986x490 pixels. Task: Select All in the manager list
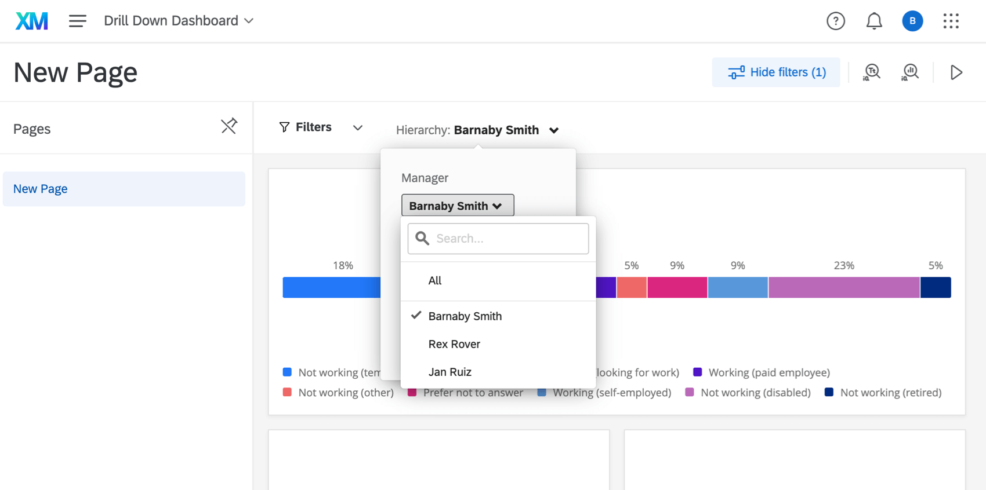(498, 280)
